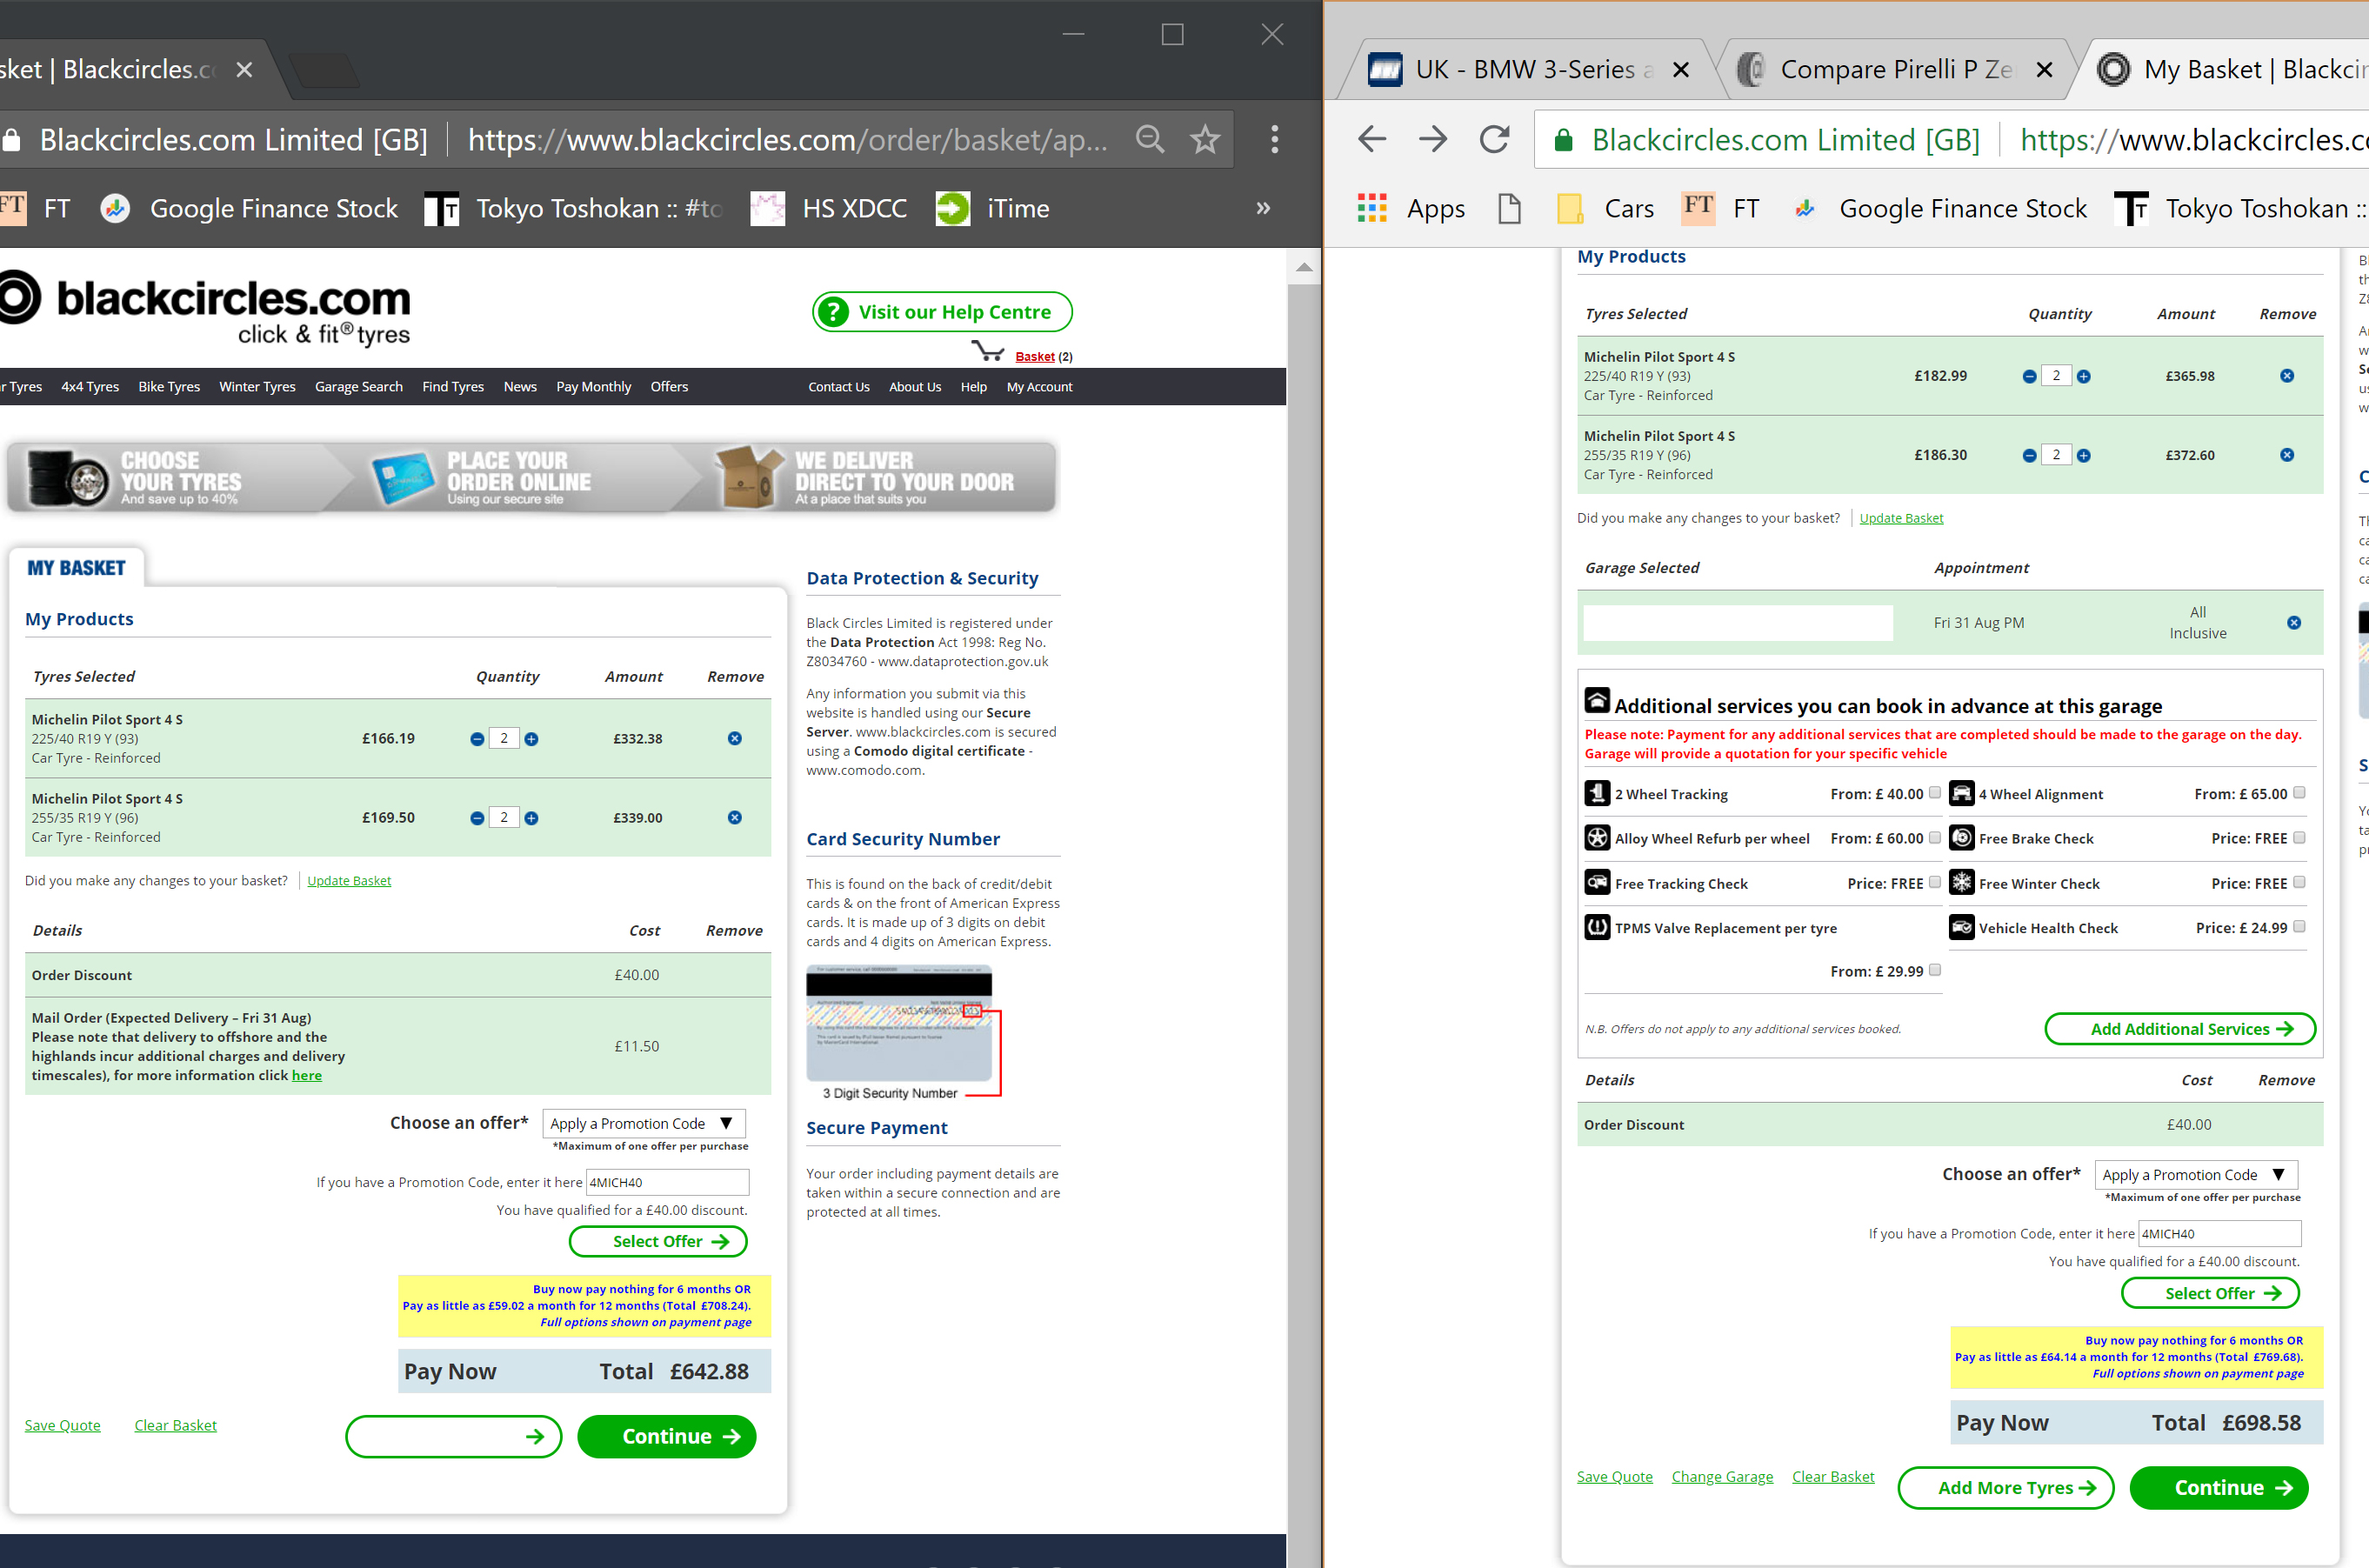Screen dimensions: 2369x1568
Task: Open the Winter Tyres menu item
Action: pyautogui.click(x=257, y=387)
